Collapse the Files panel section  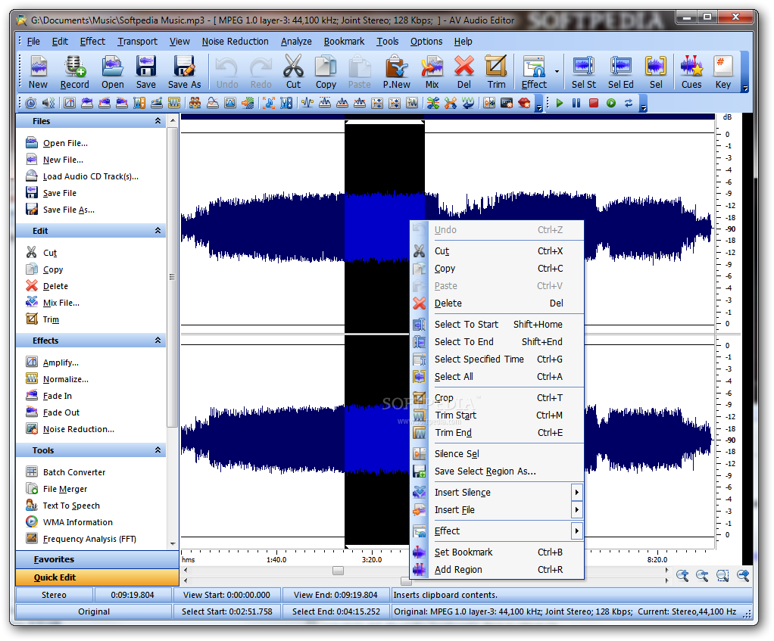pyautogui.click(x=158, y=121)
